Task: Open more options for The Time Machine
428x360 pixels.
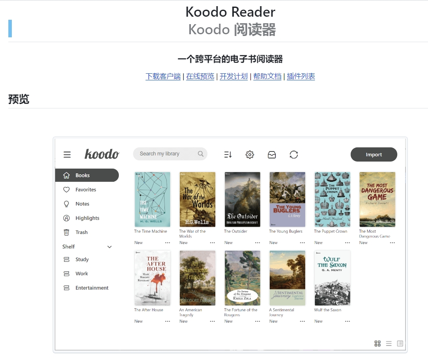Action: click(x=168, y=243)
